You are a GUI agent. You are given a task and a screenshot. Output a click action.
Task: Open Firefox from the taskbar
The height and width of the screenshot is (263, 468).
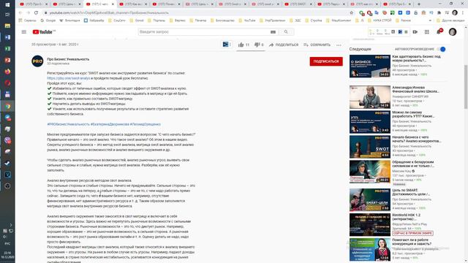pyautogui.click(x=7, y=72)
